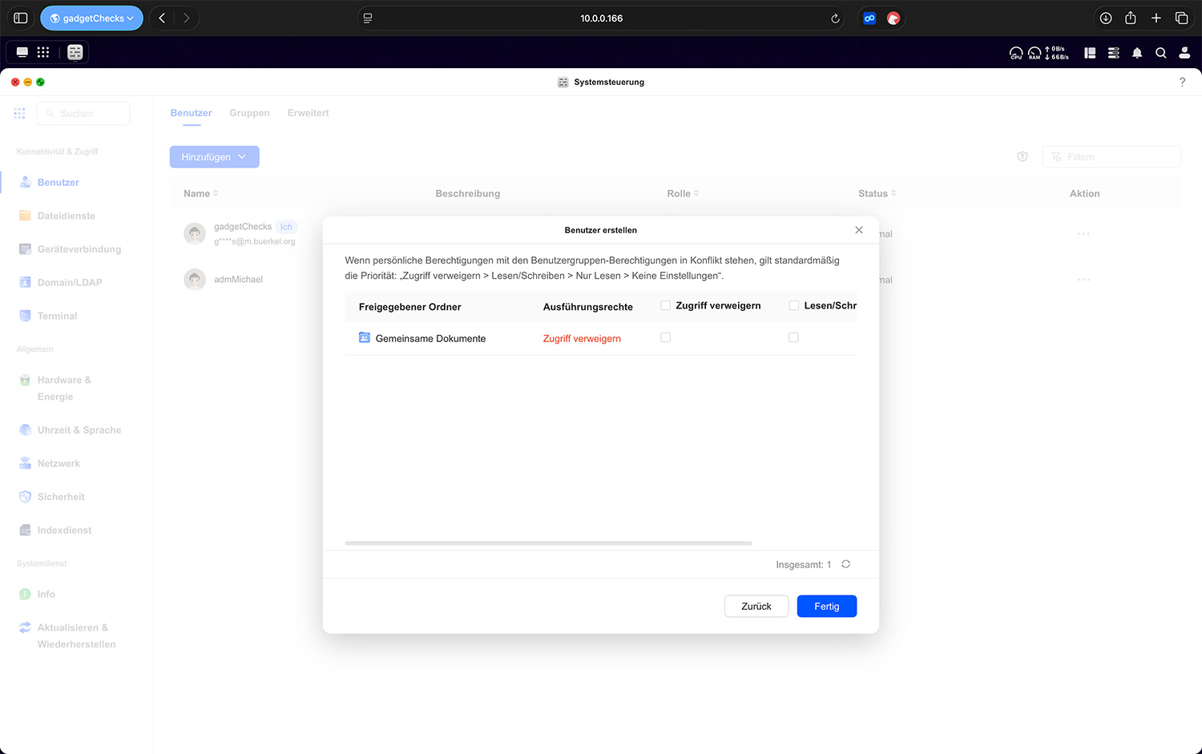The width and height of the screenshot is (1202, 754).
Task: Open the app grid launcher icon
Action: (43, 52)
